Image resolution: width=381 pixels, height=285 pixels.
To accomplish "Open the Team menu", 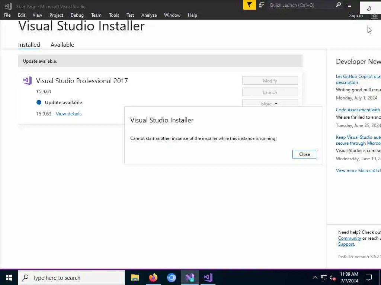I will [96, 15].
